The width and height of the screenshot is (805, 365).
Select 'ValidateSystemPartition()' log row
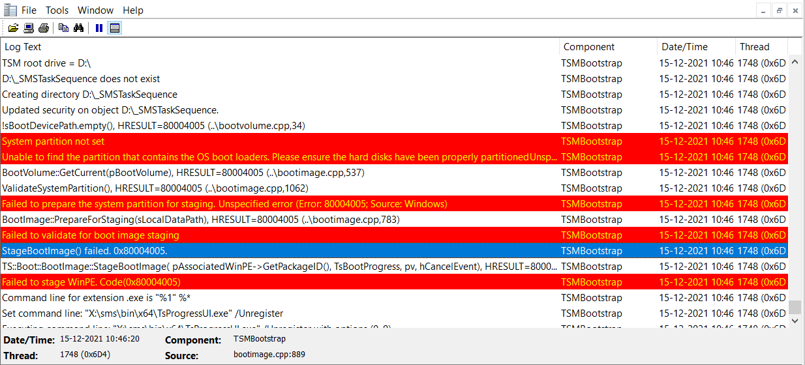coord(394,188)
